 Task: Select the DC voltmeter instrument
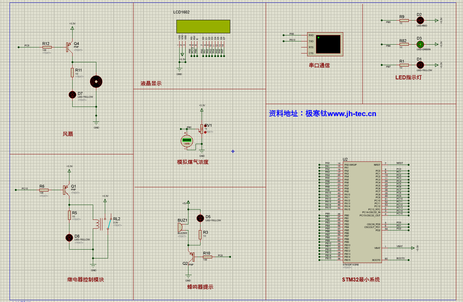[x=187, y=141]
